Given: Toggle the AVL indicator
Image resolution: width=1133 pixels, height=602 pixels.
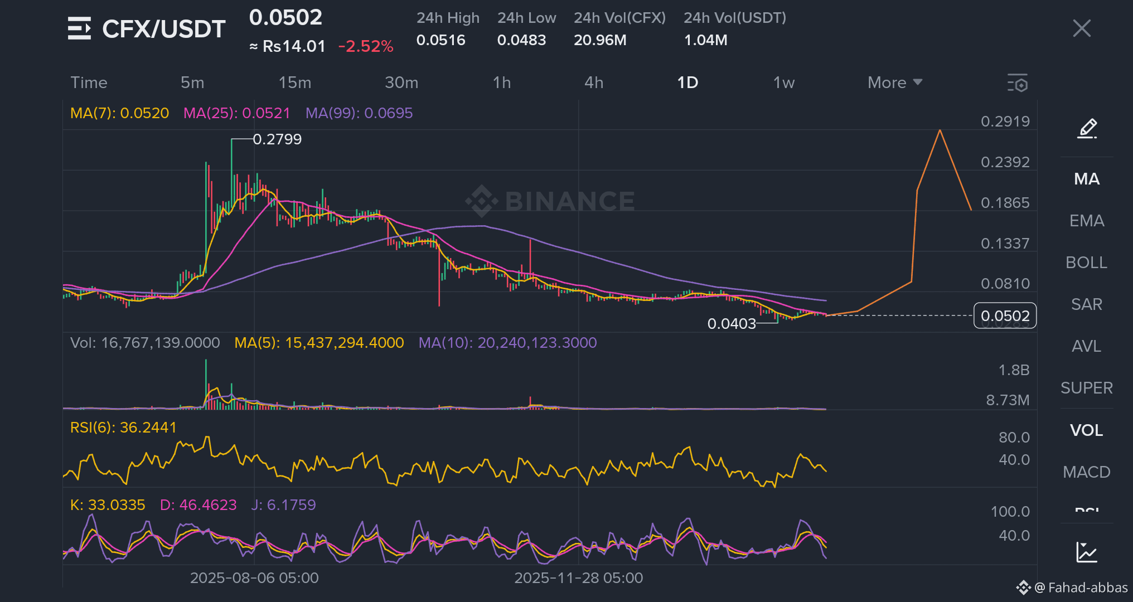Looking at the screenshot, I should (x=1087, y=346).
